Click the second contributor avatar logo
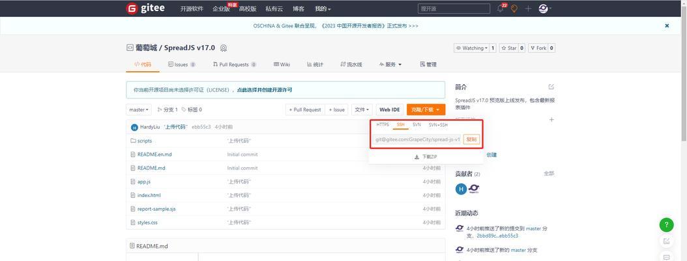Screen dimensions: 687x261 pyautogui.click(x=474, y=189)
